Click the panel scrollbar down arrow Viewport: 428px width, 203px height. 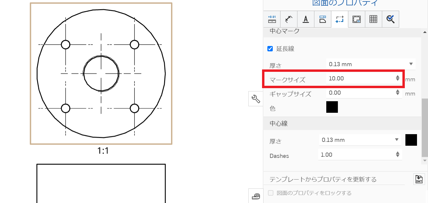425,161
